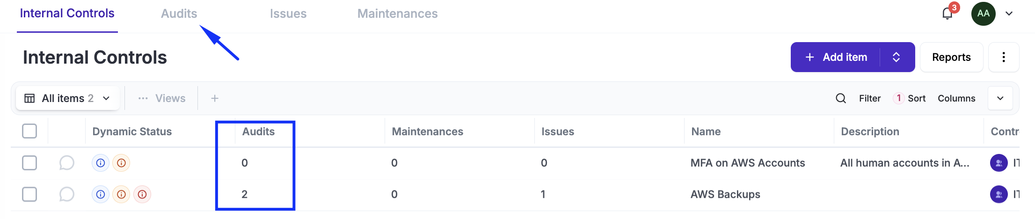Toggle the select-all header checkbox

click(x=29, y=131)
